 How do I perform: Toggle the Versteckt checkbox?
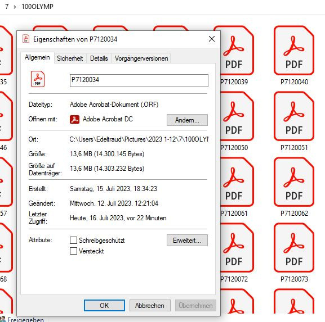tap(73, 251)
